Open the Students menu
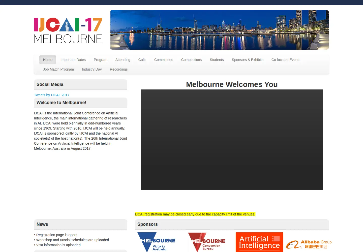Screen dimensions: 363x252 point(217,60)
